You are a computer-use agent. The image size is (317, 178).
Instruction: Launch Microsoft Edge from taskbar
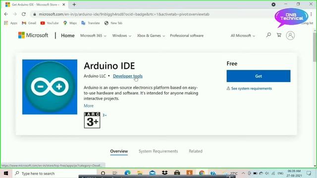point(128,174)
